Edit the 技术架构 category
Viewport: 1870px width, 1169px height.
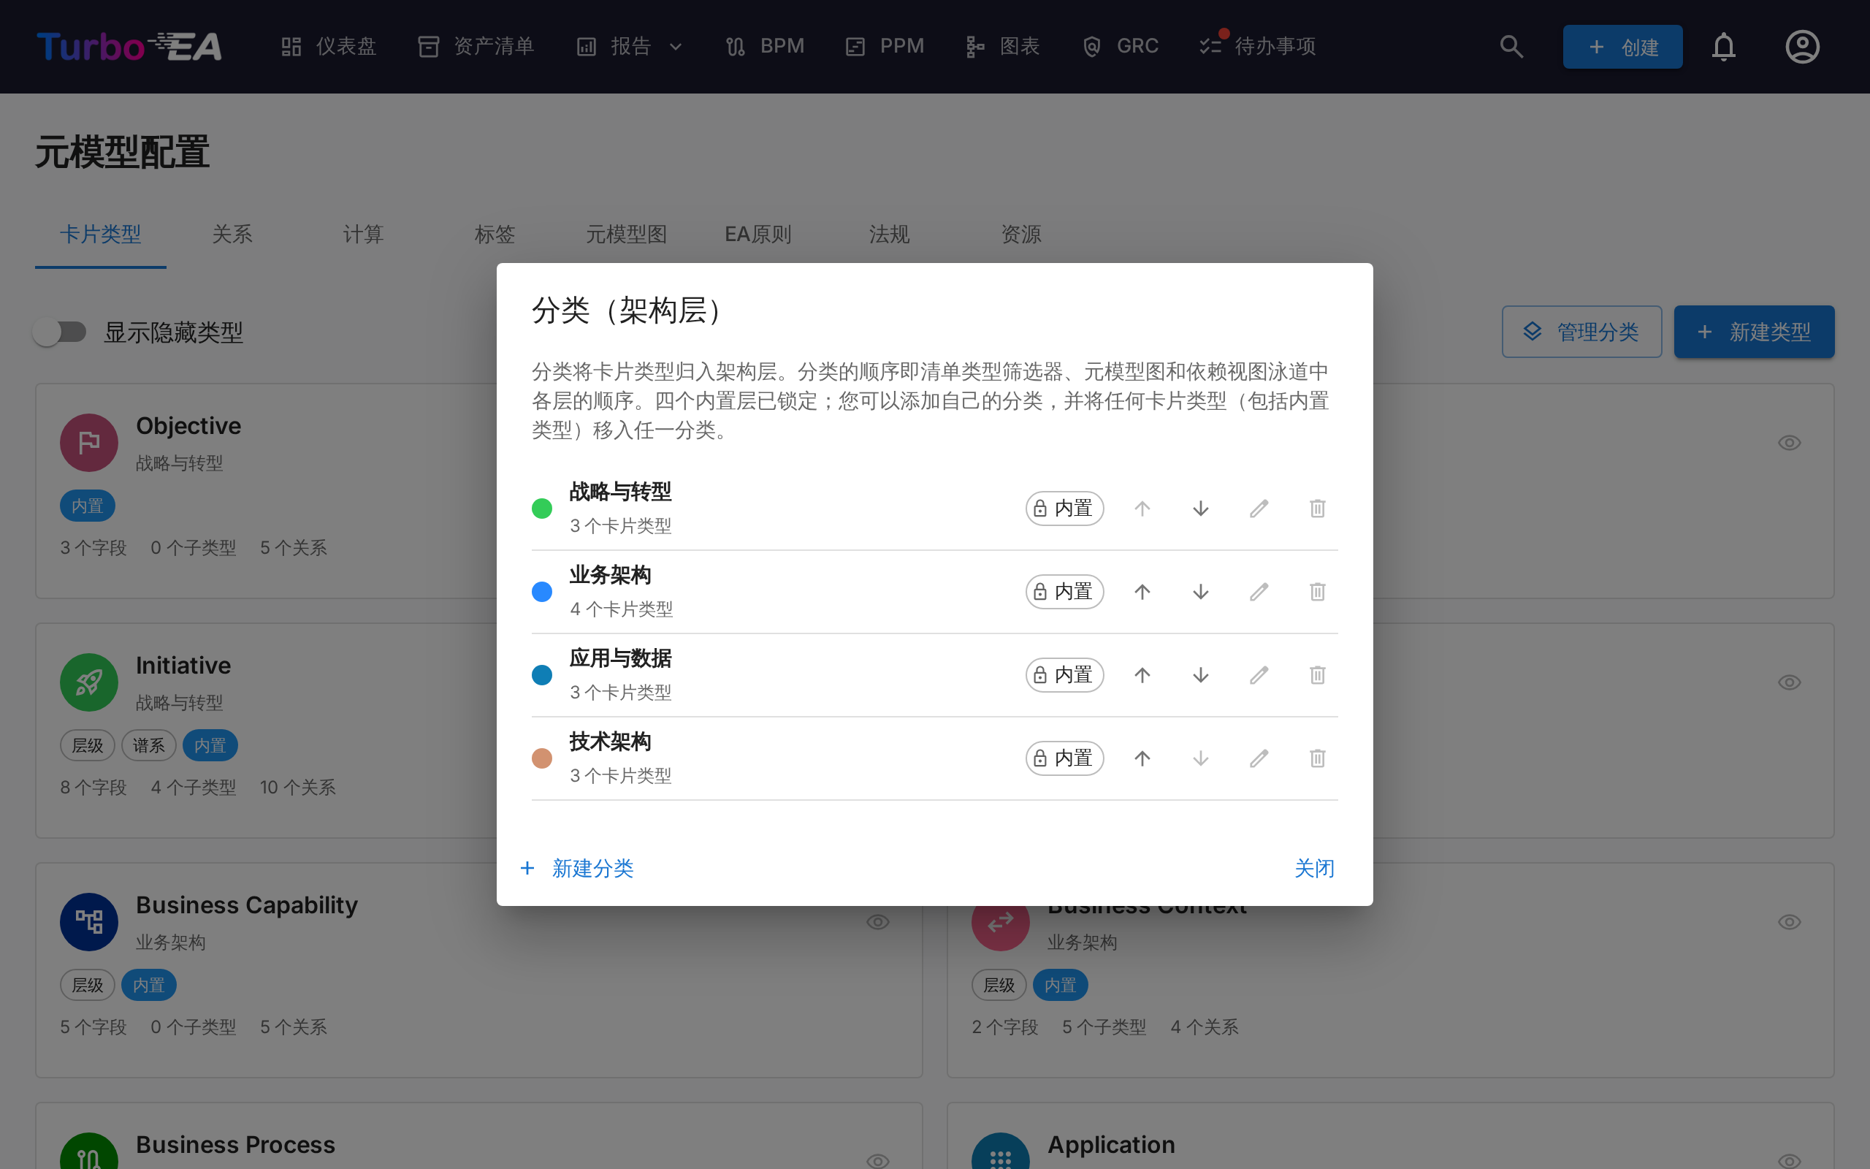1259,758
